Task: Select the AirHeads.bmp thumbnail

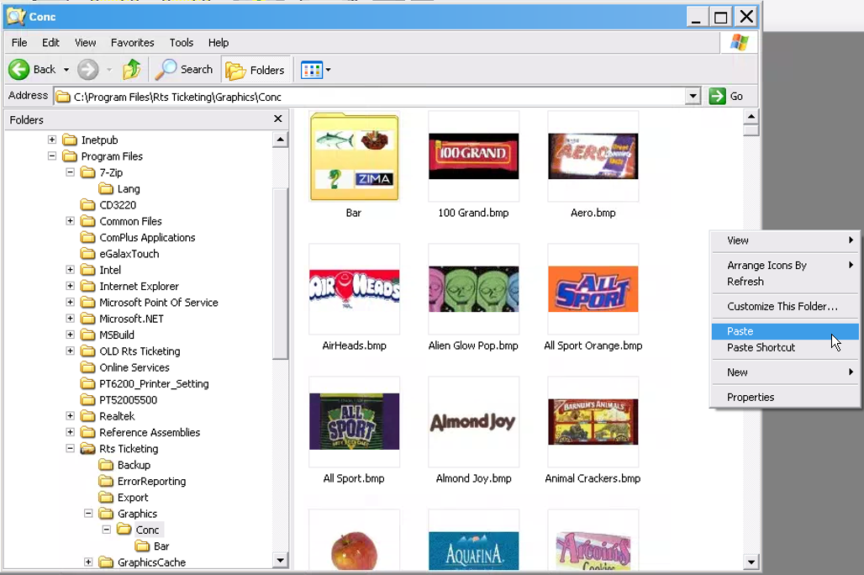Action: point(355,289)
